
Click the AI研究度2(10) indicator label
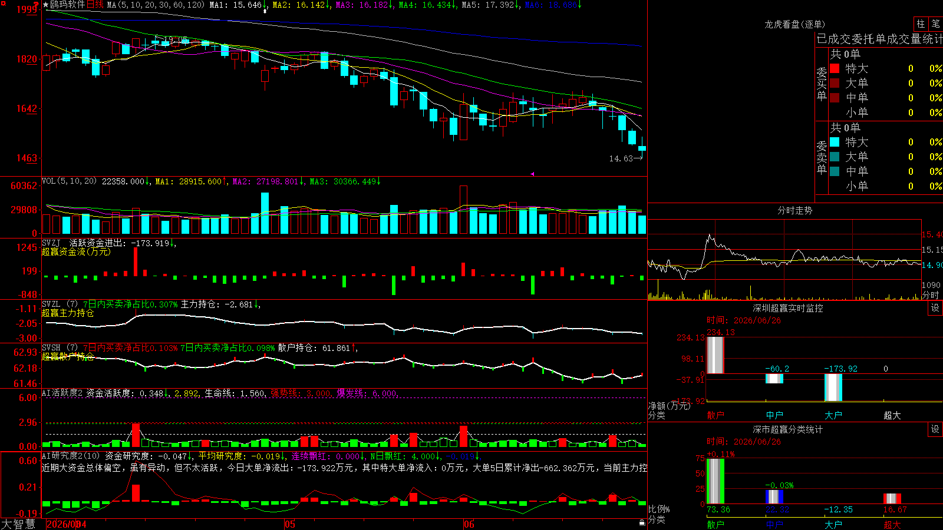71,456
